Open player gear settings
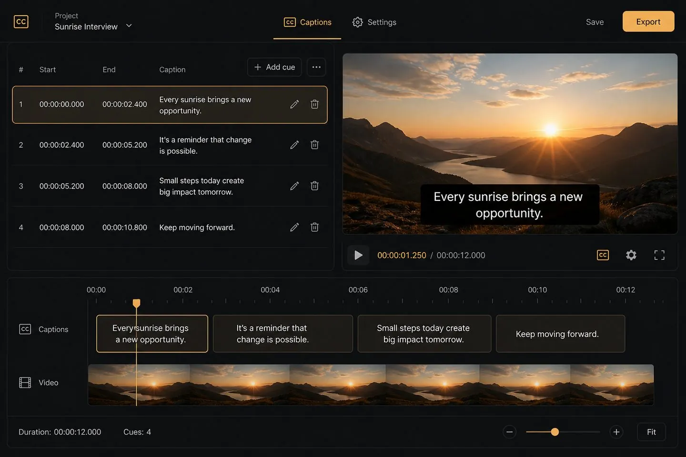The height and width of the screenshot is (457, 686). point(631,255)
